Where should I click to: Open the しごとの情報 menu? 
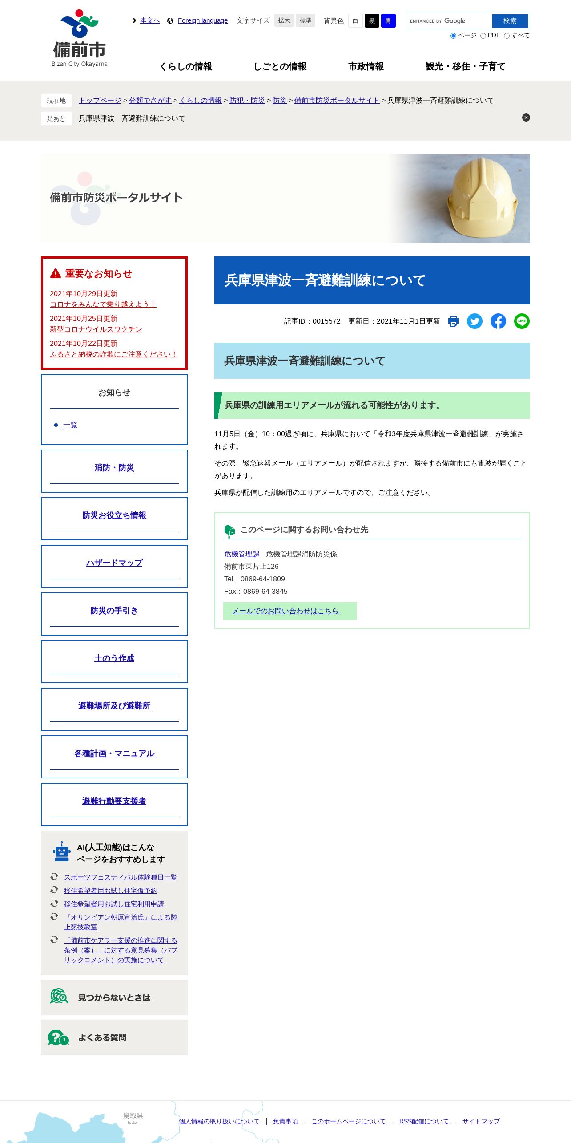(x=280, y=66)
